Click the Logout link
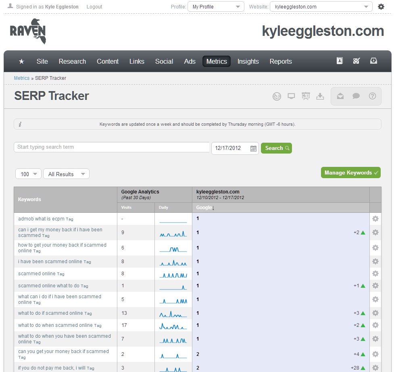The height and width of the screenshot is (372, 394). pyautogui.click(x=94, y=7)
